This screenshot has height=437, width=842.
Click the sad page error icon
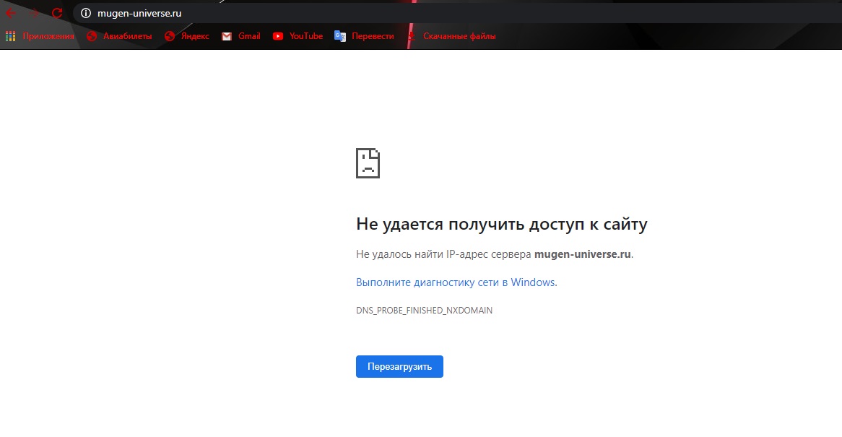tap(368, 163)
